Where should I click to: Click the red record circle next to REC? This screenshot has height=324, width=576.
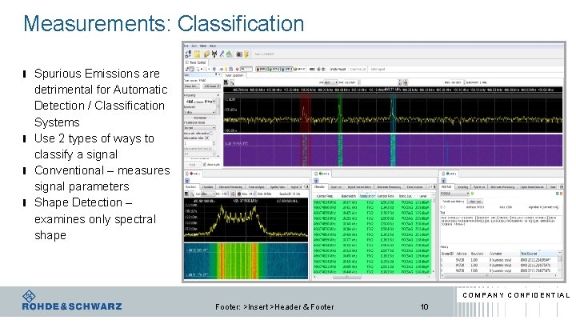pyautogui.click(x=318, y=69)
